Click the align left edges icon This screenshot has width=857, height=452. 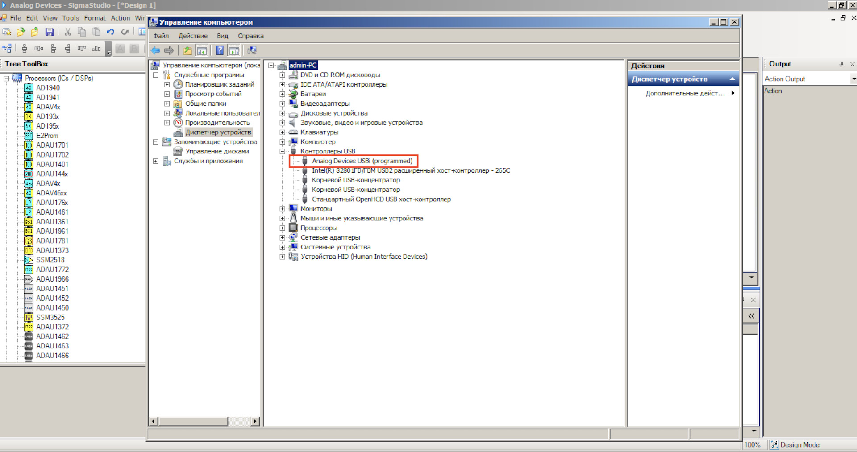(53, 48)
